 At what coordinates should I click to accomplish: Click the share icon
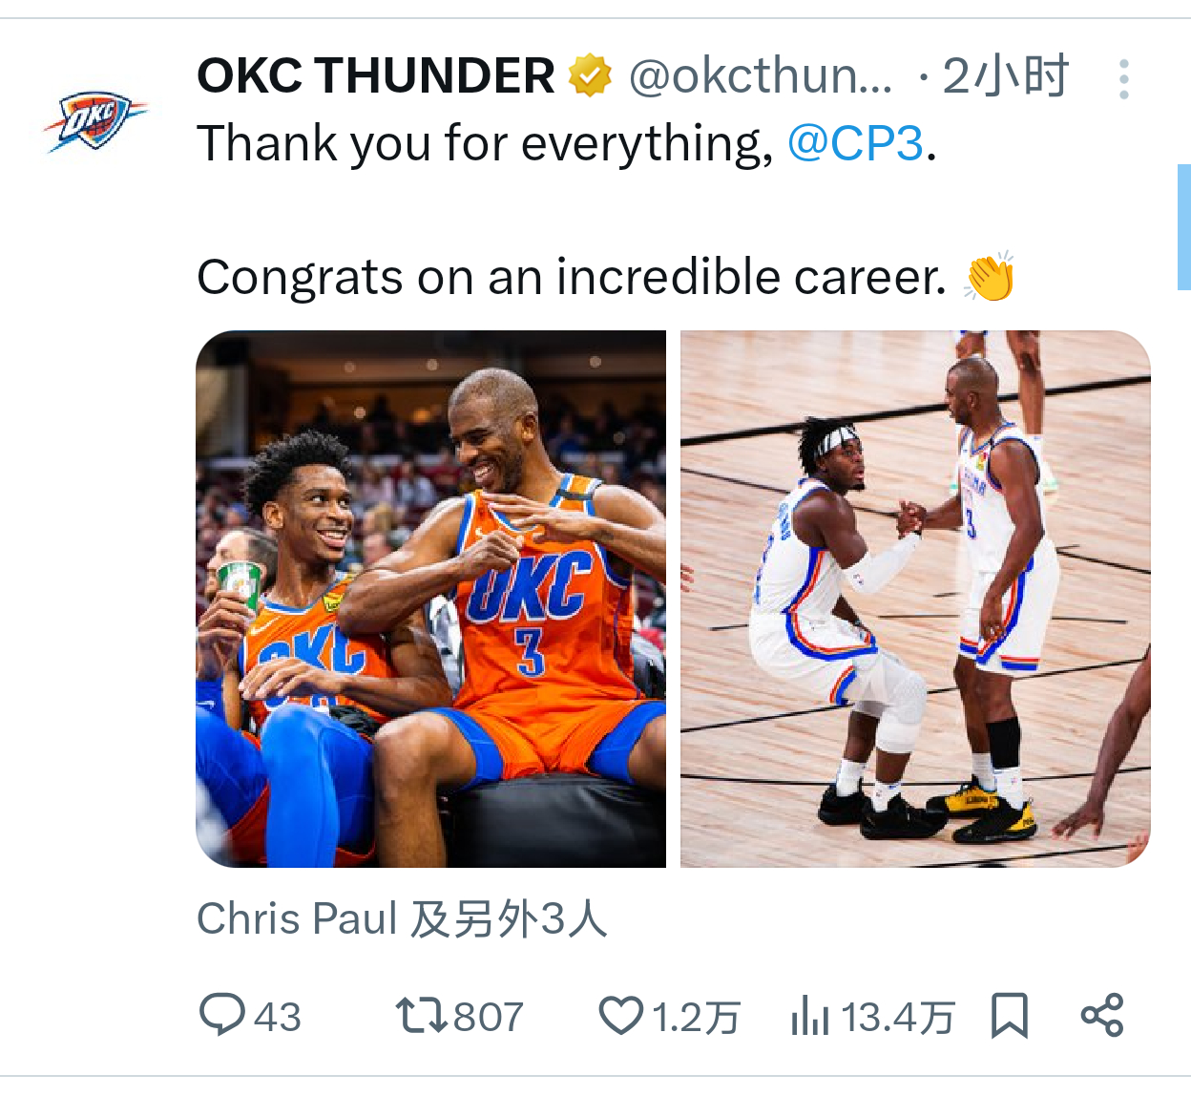point(1102,1015)
